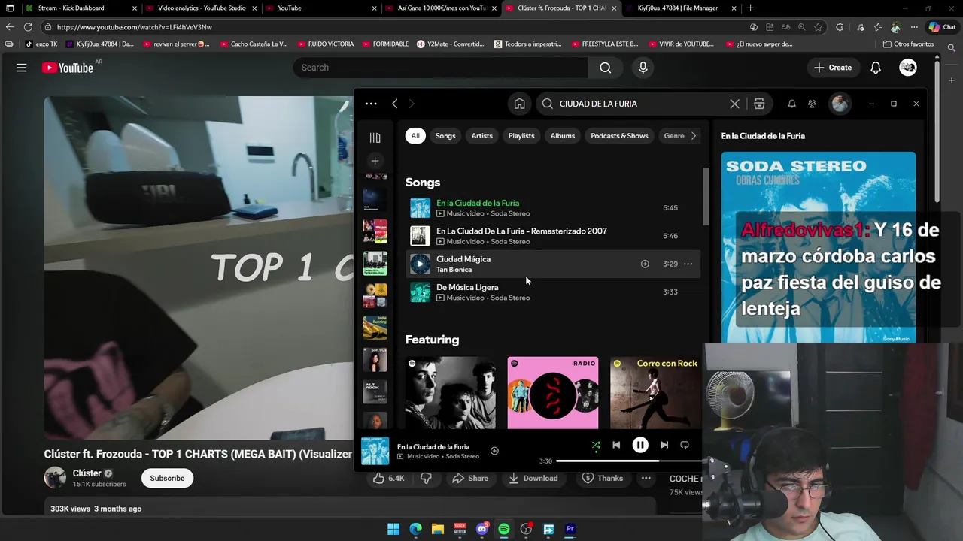Viewport: 963px width, 541px height.
Task: Open Spotify Friend Activity icon
Action: pyautogui.click(x=812, y=104)
